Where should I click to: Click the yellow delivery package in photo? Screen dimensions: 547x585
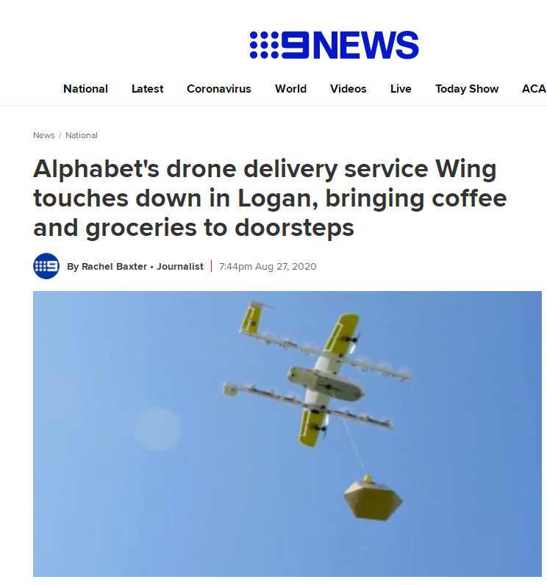[372, 498]
